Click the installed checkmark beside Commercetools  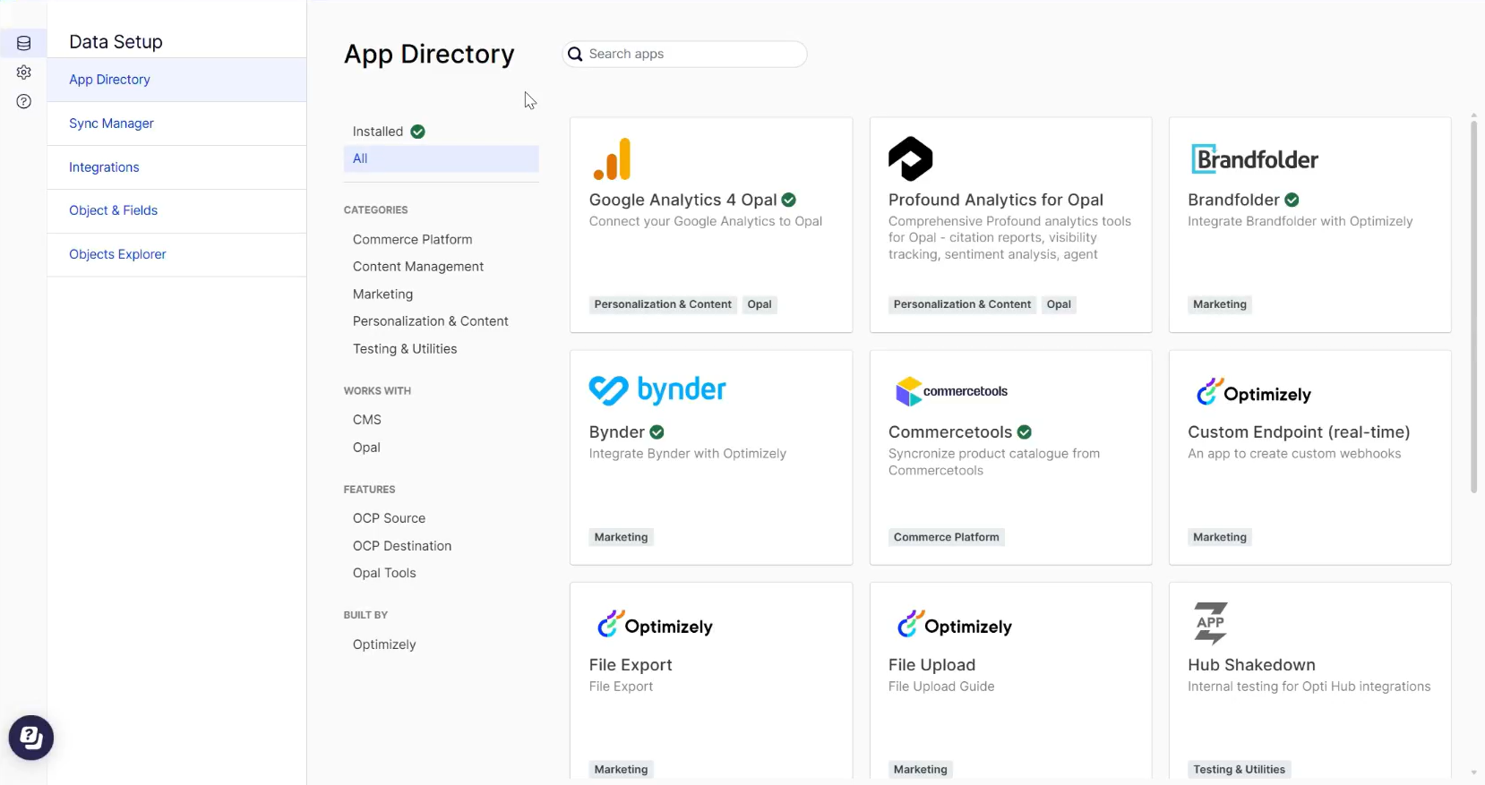[1025, 432]
